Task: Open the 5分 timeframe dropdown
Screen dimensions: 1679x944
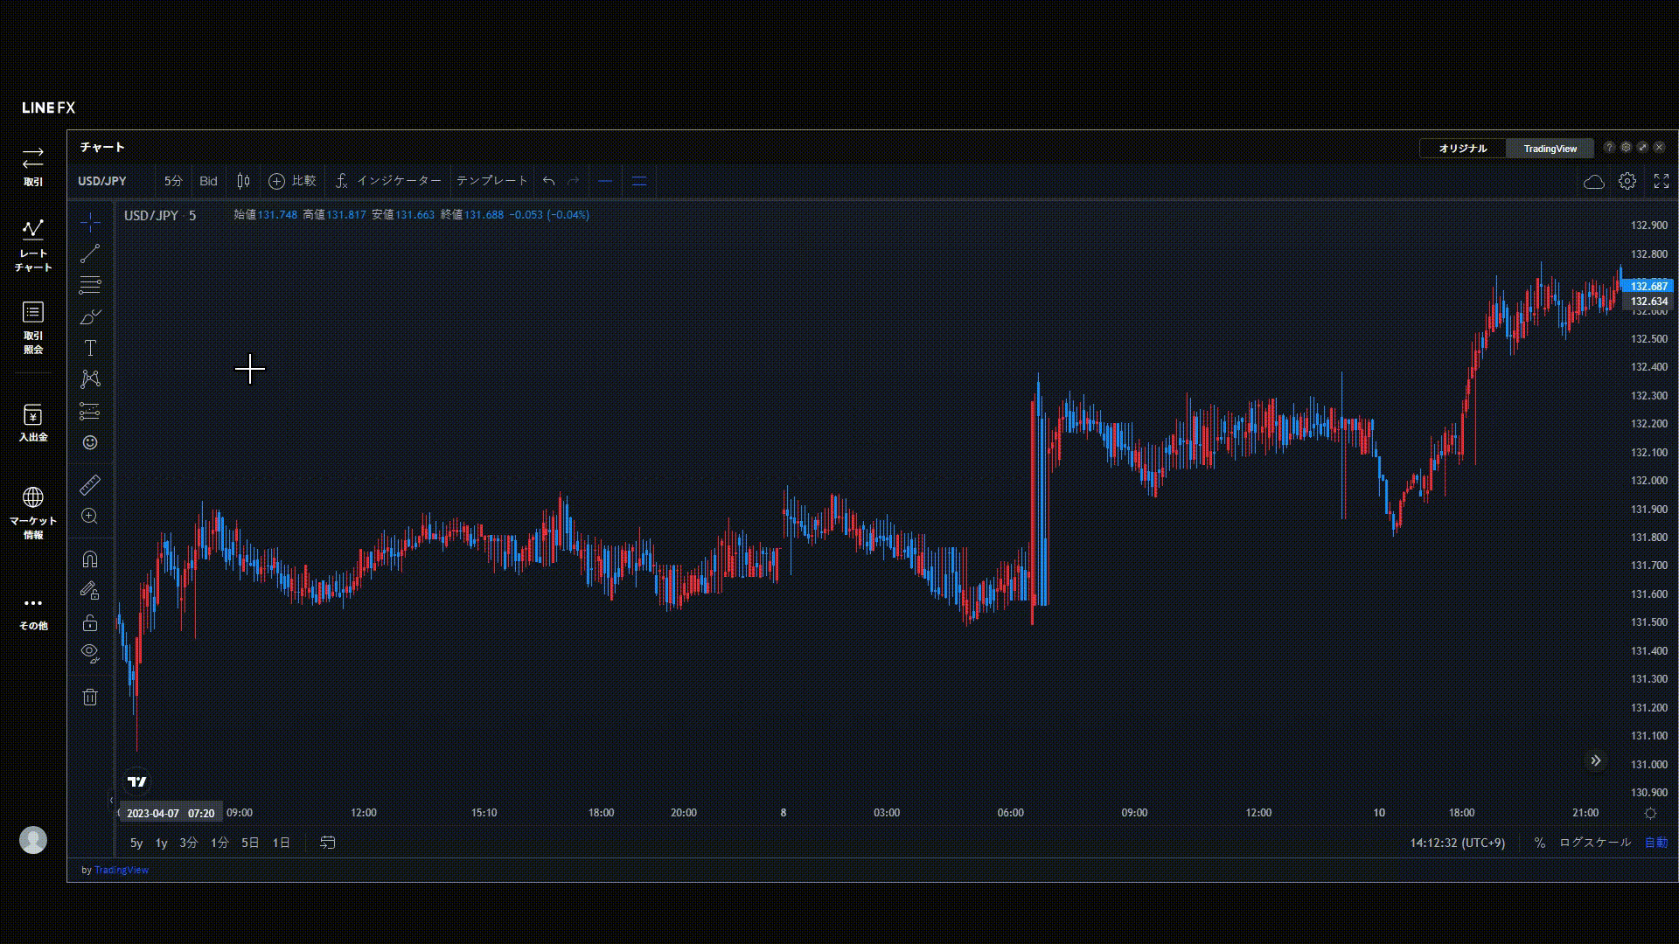Action: pyautogui.click(x=173, y=181)
